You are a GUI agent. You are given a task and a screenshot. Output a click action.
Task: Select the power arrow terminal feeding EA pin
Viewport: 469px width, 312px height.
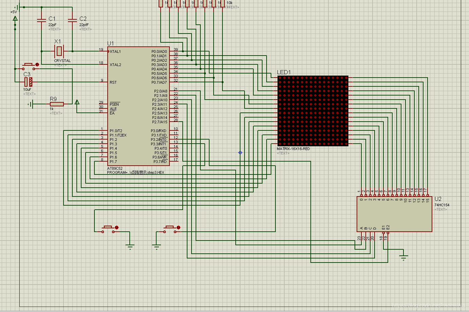[x=77, y=102]
